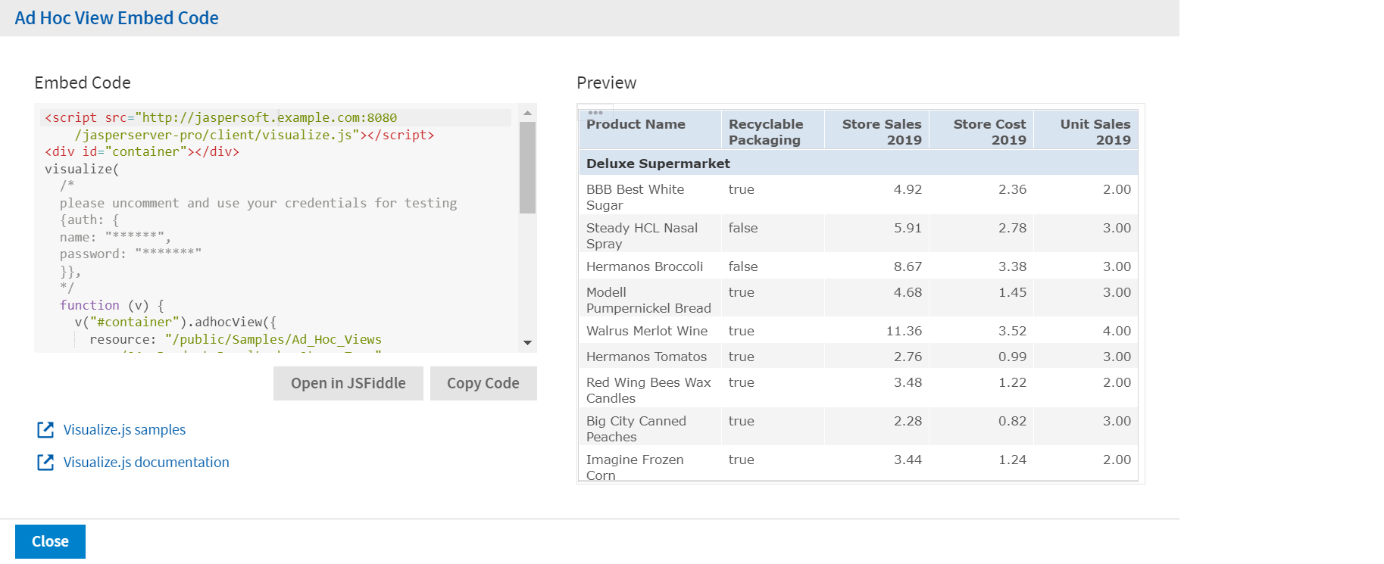Open the embed code in JSFiddle
Image resolution: width=1384 pixels, height=564 pixels.
point(348,383)
